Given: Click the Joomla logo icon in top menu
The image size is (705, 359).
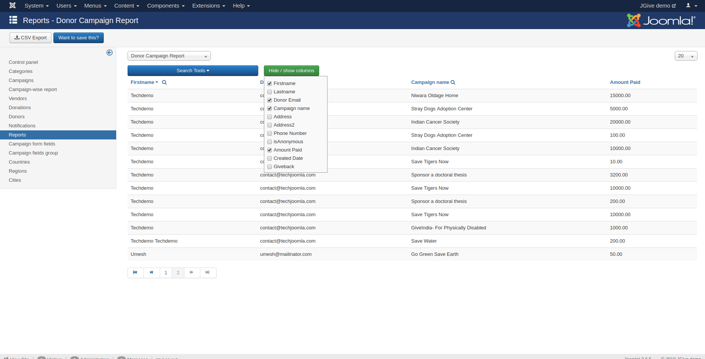Looking at the screenshot, I should pyautogui.click(x=12, y=5).
